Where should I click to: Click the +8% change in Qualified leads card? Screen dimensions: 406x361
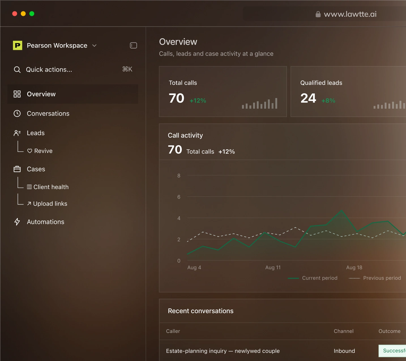coord(328,101)
